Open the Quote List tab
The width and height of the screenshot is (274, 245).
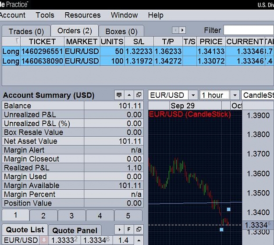point(25,230)
